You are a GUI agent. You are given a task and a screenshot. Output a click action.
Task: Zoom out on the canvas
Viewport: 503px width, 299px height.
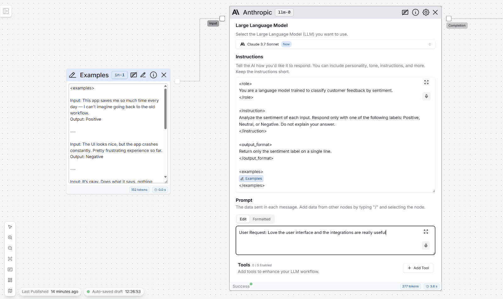(10, 248)
